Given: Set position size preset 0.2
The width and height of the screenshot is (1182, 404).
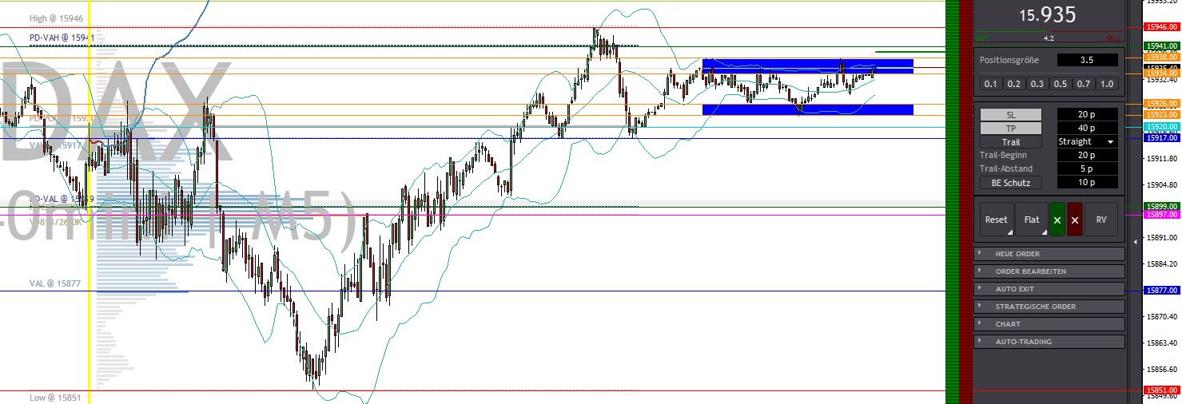Looking at the screenshot, I should pos(1014,84).
